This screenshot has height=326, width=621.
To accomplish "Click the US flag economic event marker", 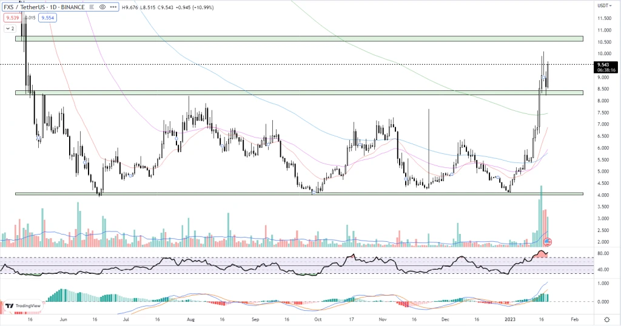I will click(548, 241).
